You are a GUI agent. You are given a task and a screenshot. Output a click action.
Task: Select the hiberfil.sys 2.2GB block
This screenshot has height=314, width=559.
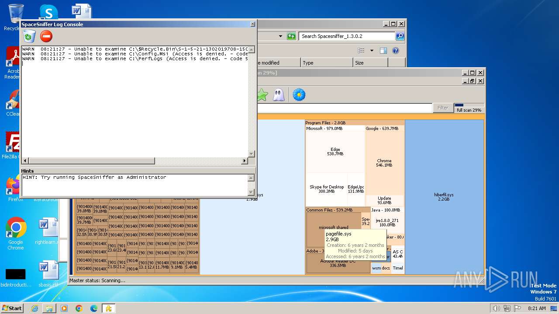click(x=444, y=197)
